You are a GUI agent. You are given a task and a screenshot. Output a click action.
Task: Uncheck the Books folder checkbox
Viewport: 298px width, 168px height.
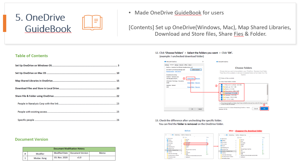tap(222, 89)
